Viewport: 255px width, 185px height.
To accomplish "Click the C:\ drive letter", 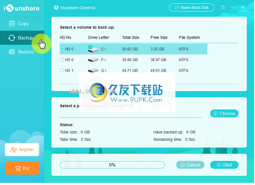I will coord(103,49).
